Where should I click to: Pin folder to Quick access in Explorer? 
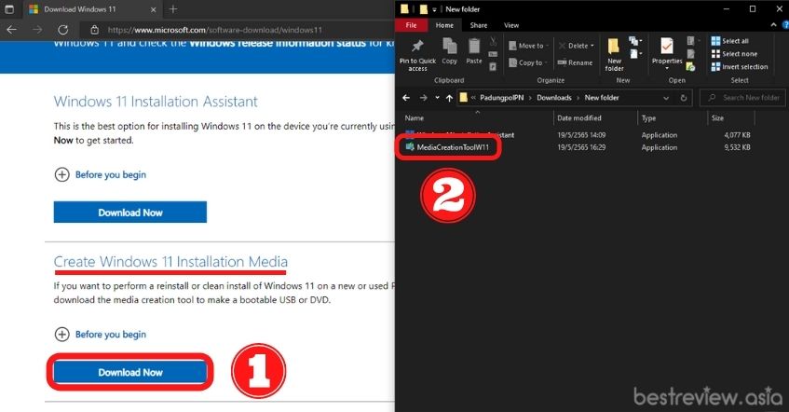click(417, 54)
